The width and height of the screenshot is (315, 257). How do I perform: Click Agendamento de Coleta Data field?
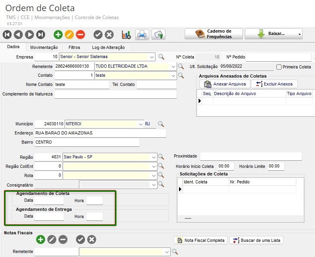49,201
